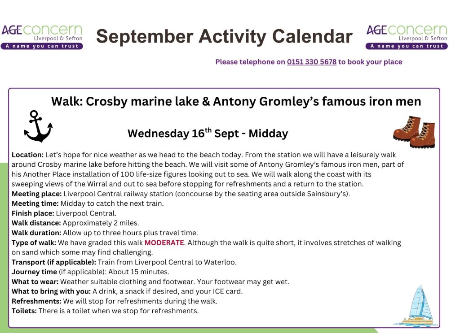Click the brown hiking boots image
460x333 pixels.
point(414,132)
